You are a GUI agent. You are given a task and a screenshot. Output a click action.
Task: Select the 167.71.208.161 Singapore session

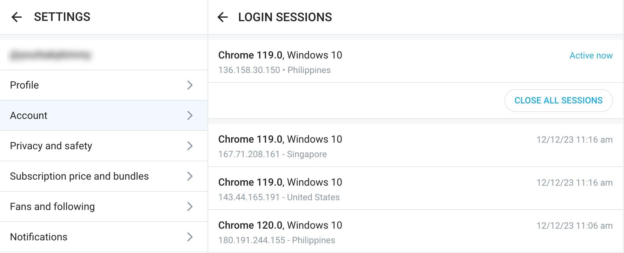tap(416, 146)
